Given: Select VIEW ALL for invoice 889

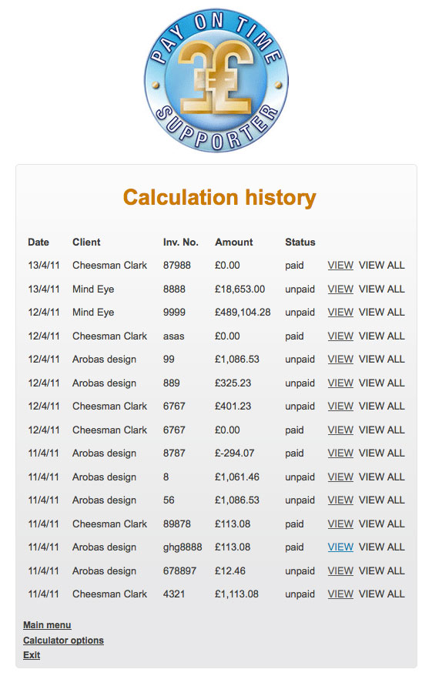Looking at the screenshot, I should point(381,383).
